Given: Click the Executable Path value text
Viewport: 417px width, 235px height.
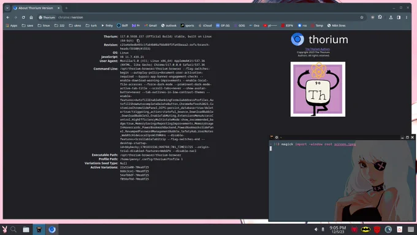Looking at the screenshot, I should [150, 155].
